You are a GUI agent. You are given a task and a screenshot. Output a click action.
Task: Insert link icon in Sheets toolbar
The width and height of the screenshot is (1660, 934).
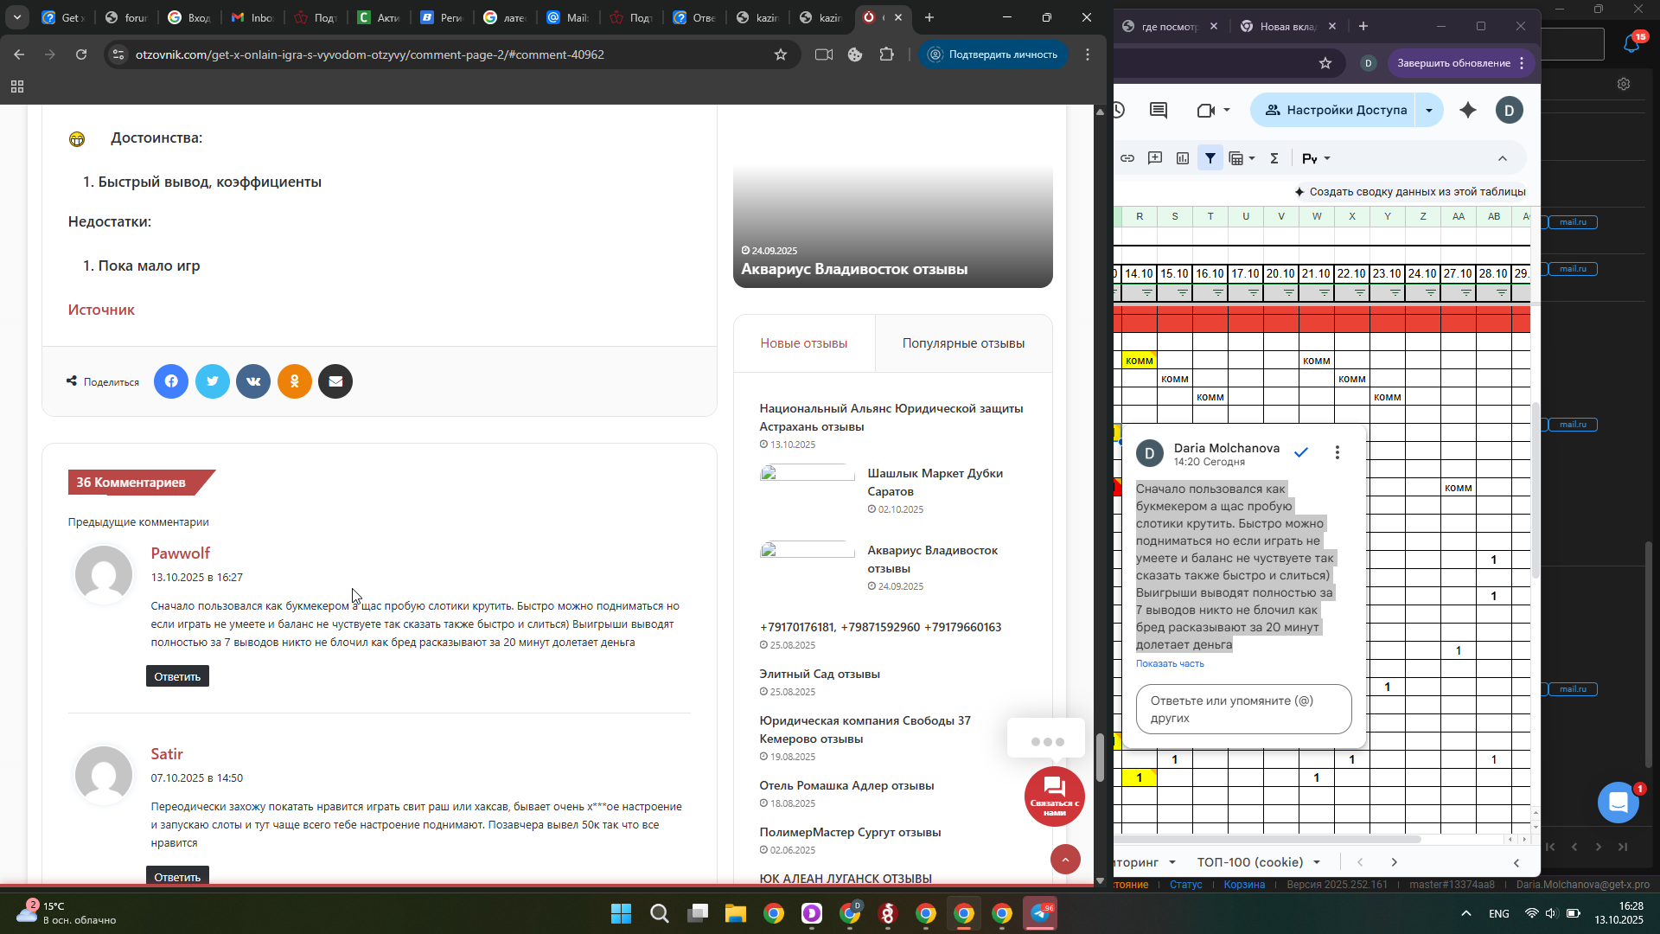tap(1127, 158)
